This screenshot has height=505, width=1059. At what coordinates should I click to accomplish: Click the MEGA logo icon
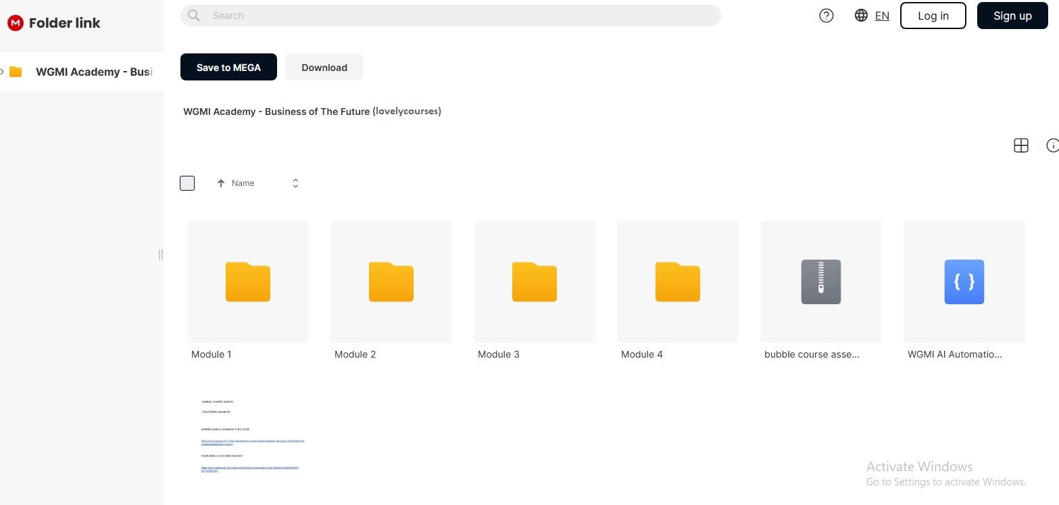coord(15,23)
